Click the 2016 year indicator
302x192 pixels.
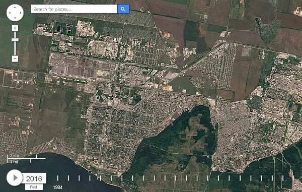click(34, 178)
